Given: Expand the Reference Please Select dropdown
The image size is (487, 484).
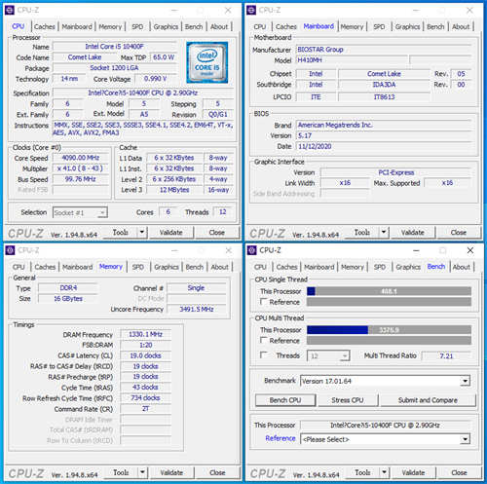Looking at the screenshot, I should [466, 439].
